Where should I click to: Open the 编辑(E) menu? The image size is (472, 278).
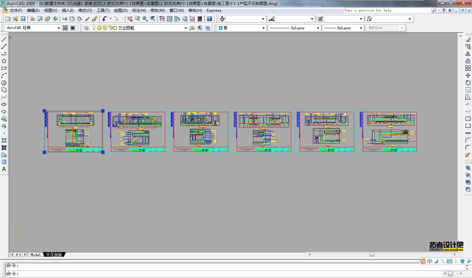pyautogui.click(x=33, y=10)
